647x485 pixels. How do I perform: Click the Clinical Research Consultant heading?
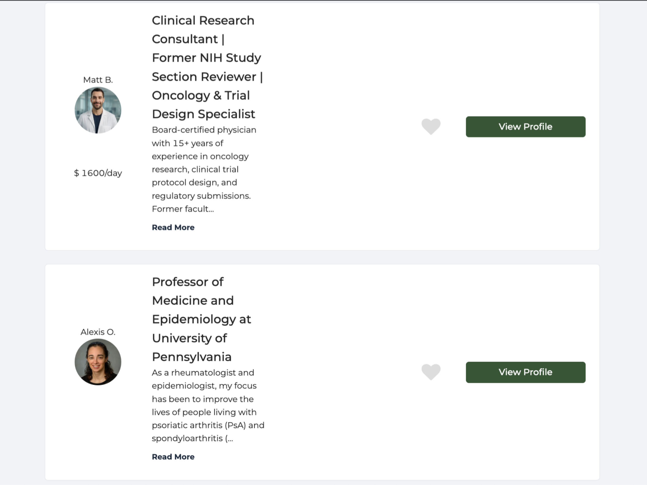pos(203,20)
